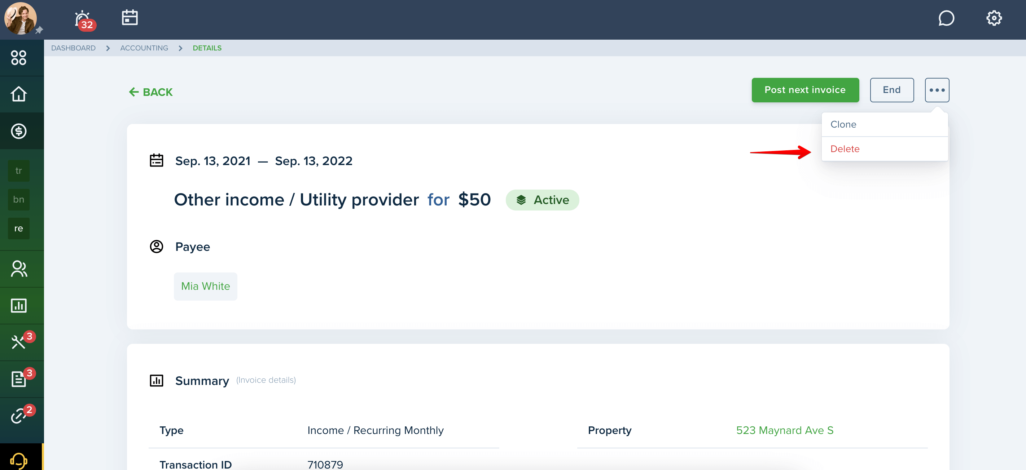Open the calendar icon in top bar
1026x470 pixels.
click(x=130, y=18)
